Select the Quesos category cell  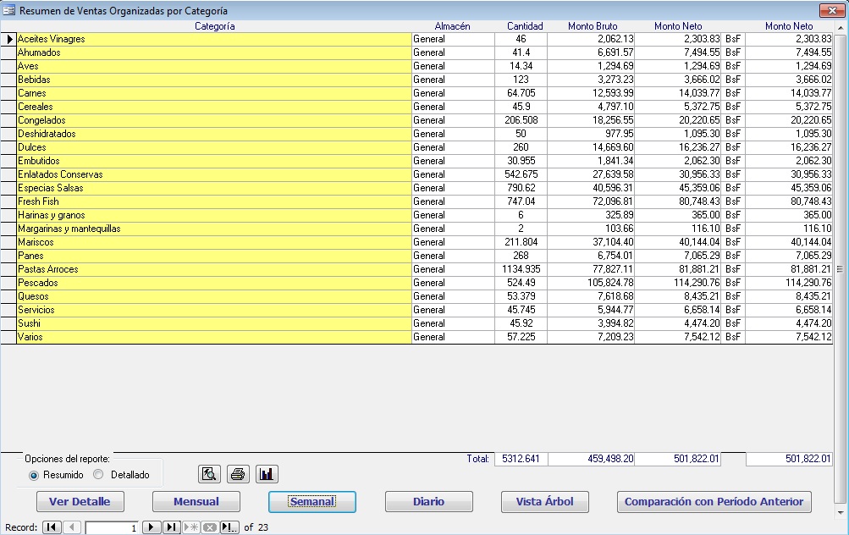(x=214, y=296)
